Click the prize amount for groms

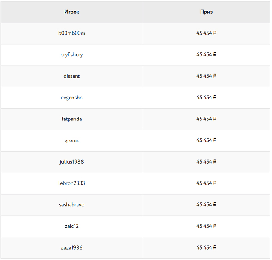(x=206, y=140)
